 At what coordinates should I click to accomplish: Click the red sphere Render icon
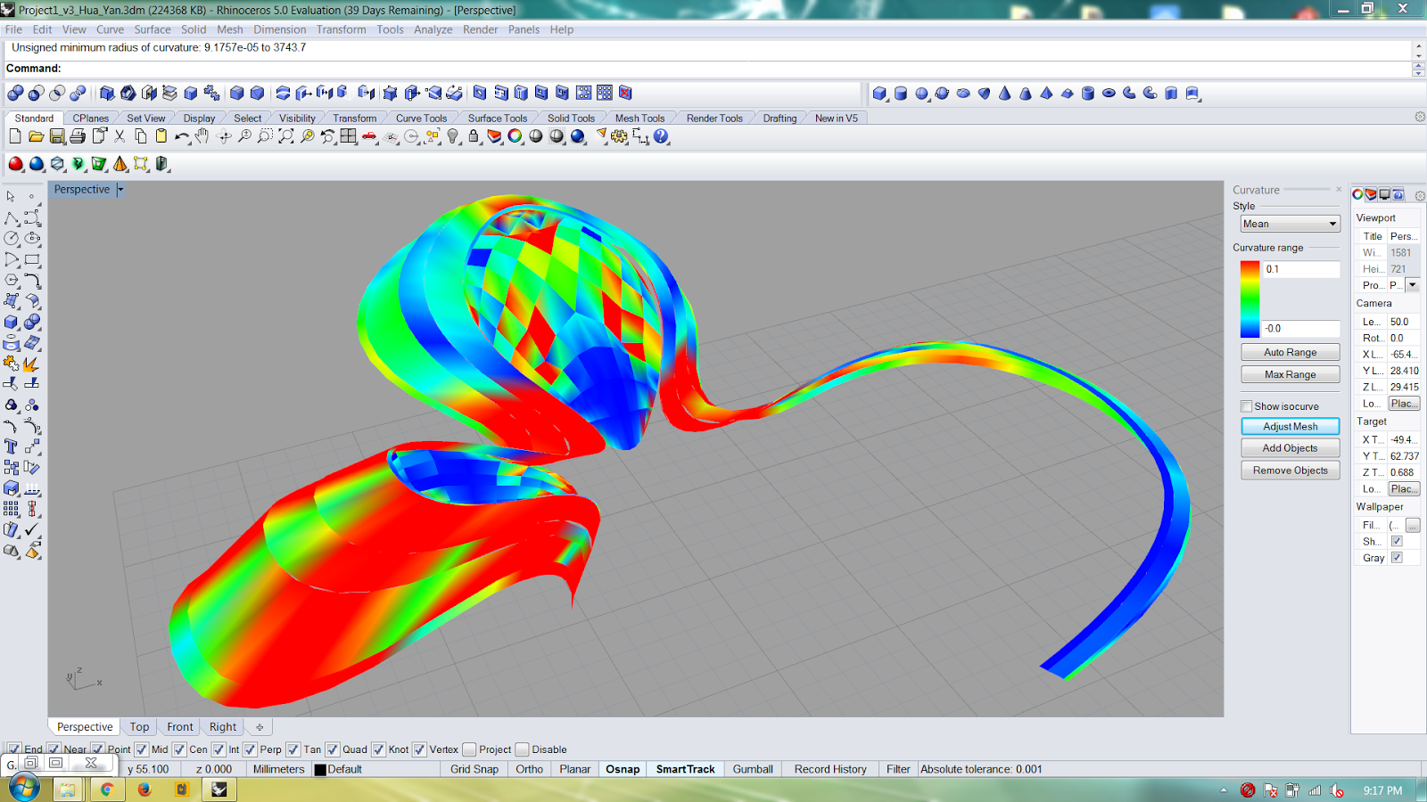15,162
